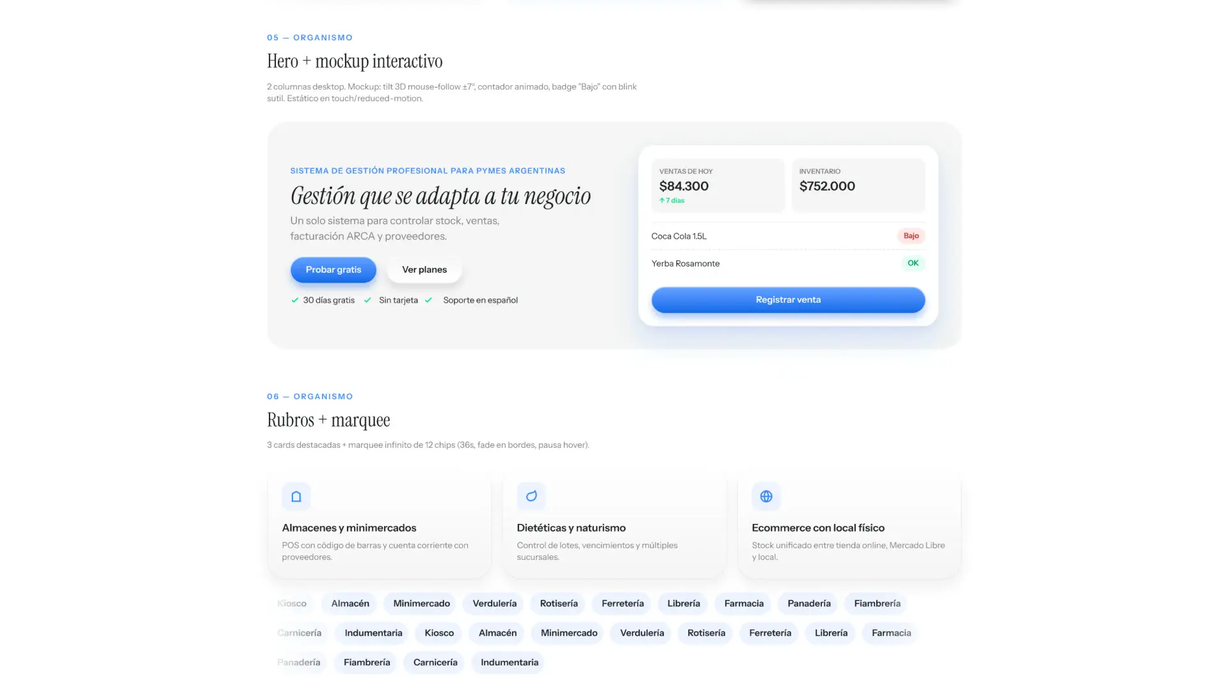Click the second-row Almacén chip
Image resolution: width=1229 pixels, height=691 pixels.
[497, 633]
